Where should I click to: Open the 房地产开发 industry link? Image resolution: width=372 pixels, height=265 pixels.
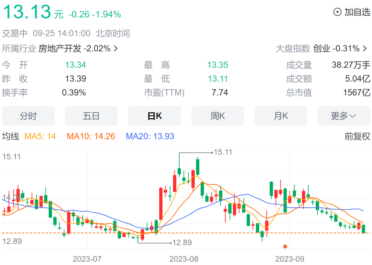pyautogui.click(x=60, y=49)
